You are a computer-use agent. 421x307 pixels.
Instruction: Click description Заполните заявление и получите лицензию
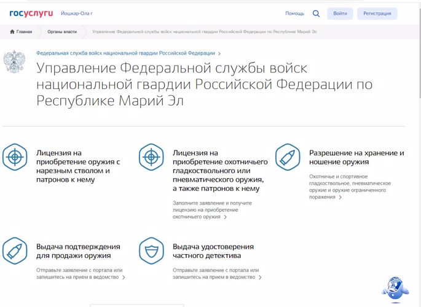pos(212,210)
